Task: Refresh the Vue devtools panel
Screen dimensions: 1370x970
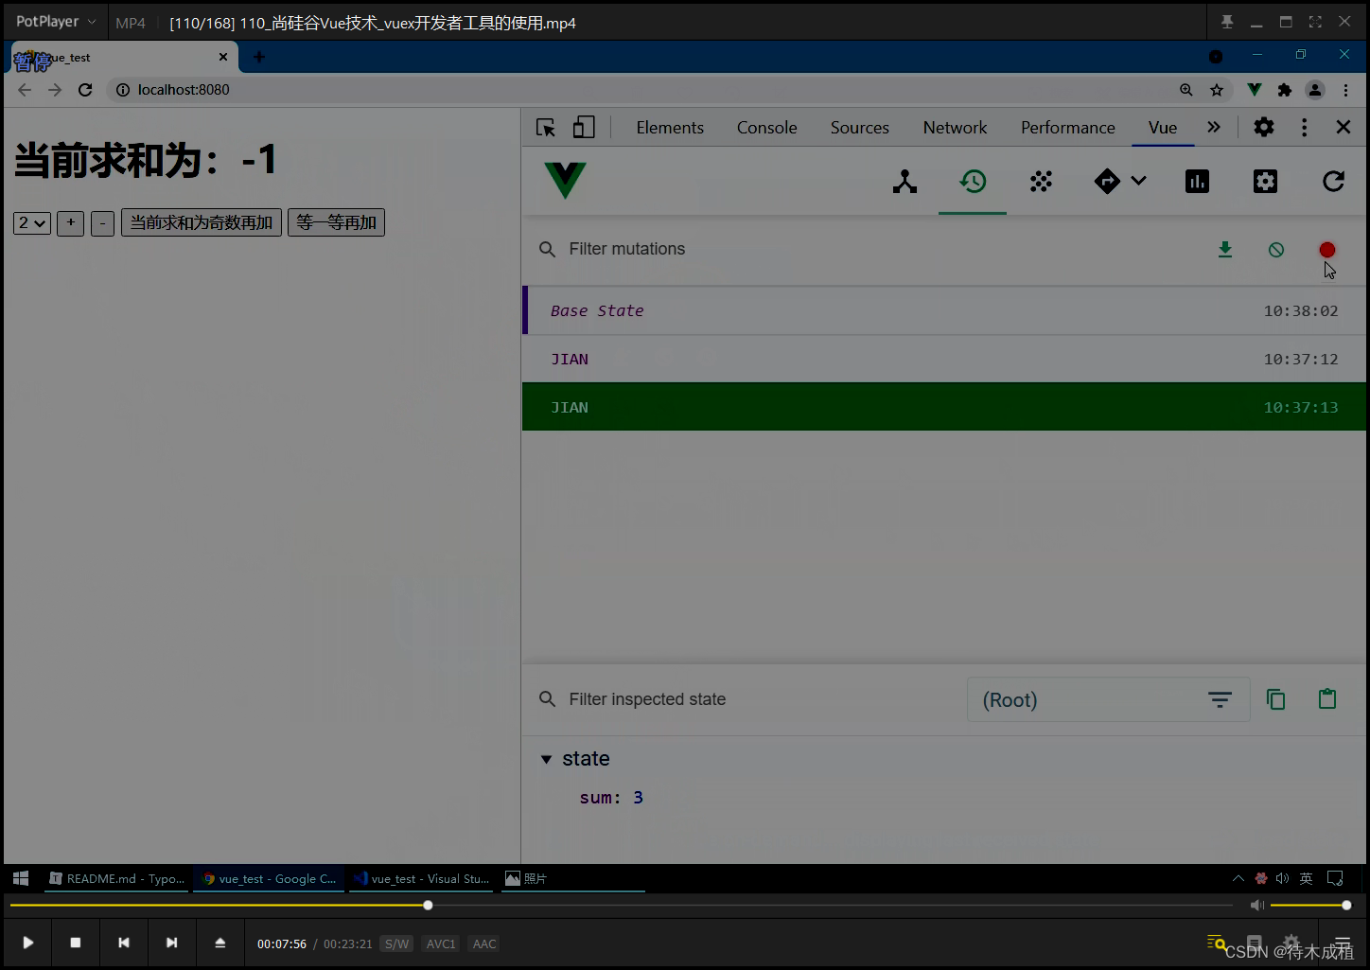Action: point(1333,181)
